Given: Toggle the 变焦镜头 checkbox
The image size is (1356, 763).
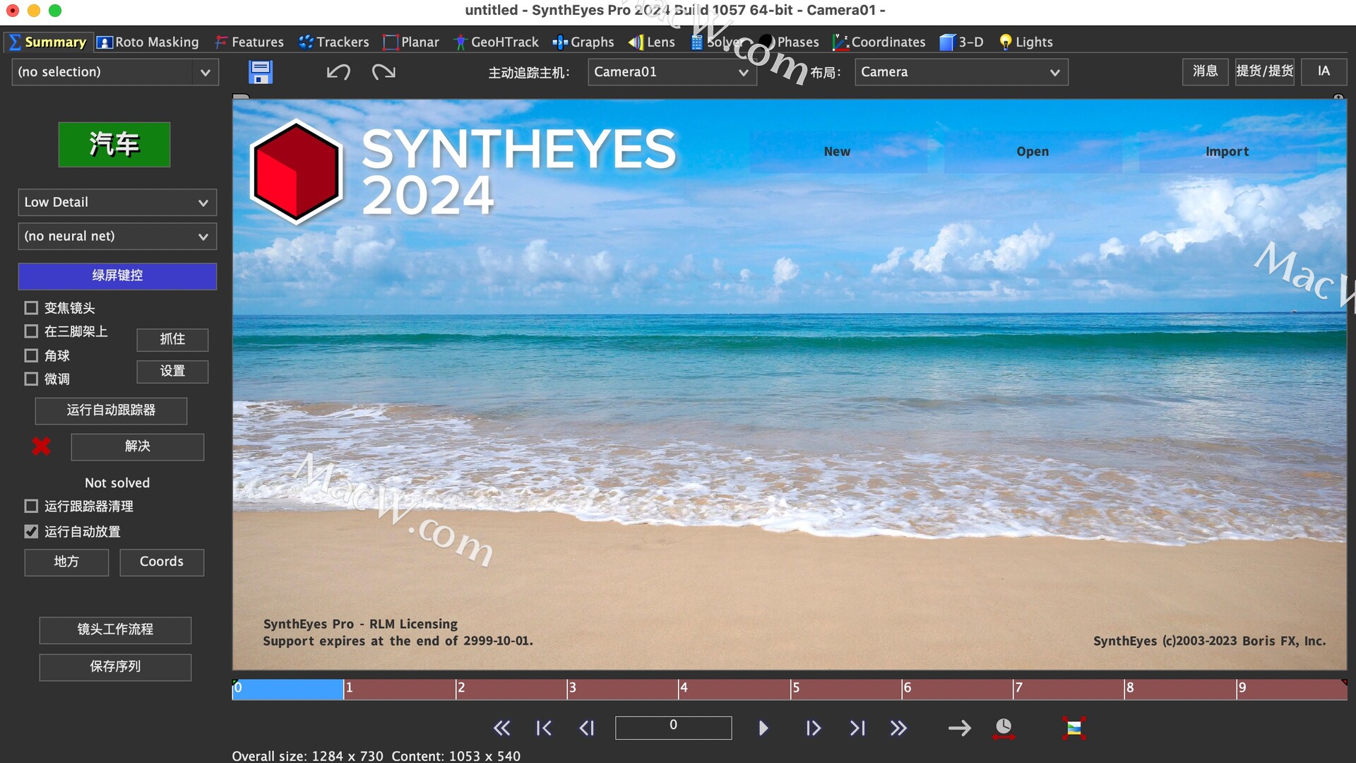Looking at the screenshot, I should 31,308.
